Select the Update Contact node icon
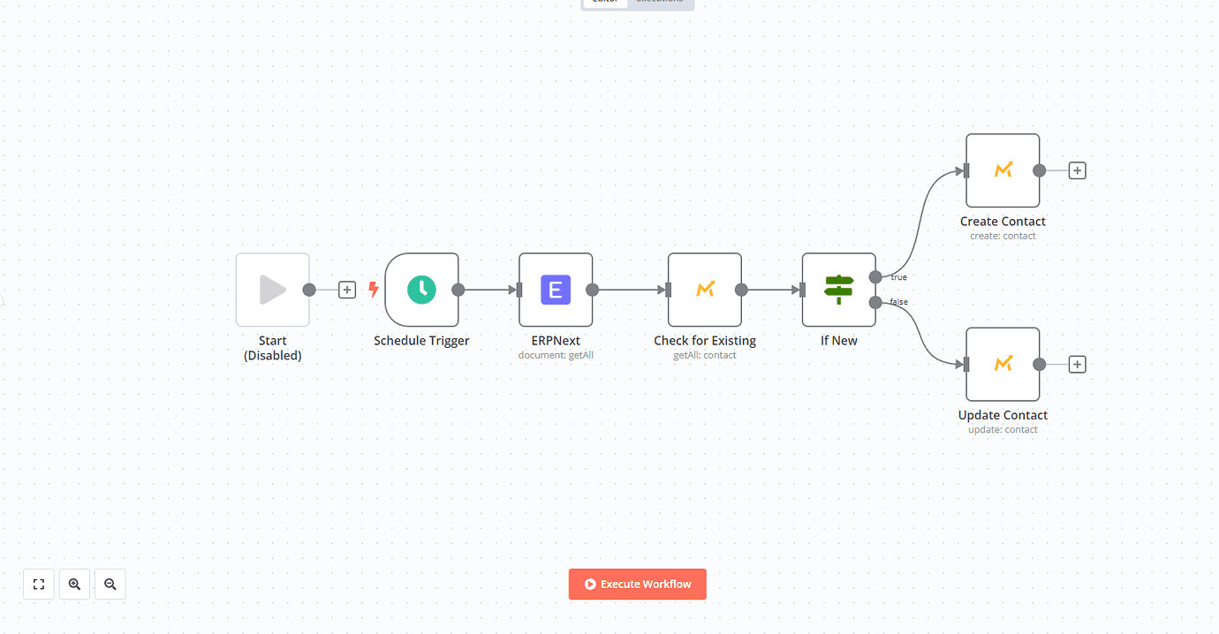The height and width of the screenshot is (634, 1219). point(1003,364)
